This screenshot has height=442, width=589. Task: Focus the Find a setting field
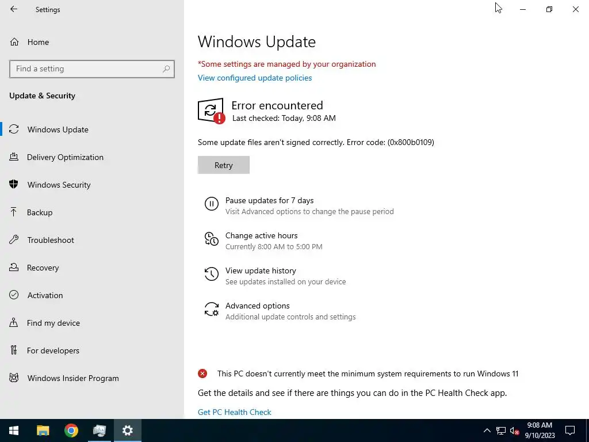point(92,69)
